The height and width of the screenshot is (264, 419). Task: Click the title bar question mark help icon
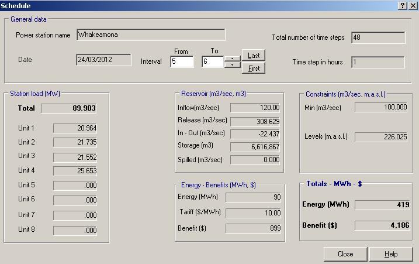(x=403, y=5)
